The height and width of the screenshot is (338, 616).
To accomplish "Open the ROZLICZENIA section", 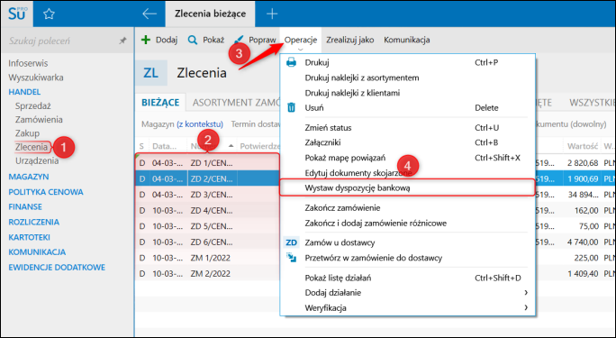I will pos(34,222).
